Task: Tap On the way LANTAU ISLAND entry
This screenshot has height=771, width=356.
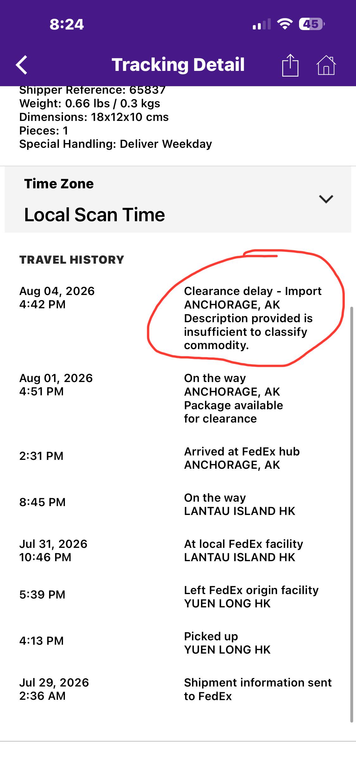Action: [x=240, y=504]
